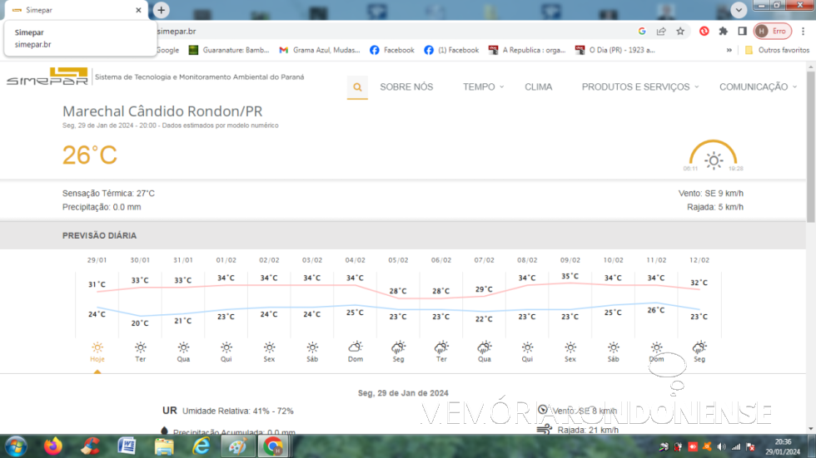This screenshot has height=458, width=816.
Task: Click the Simepar logo
Action: 47,77
